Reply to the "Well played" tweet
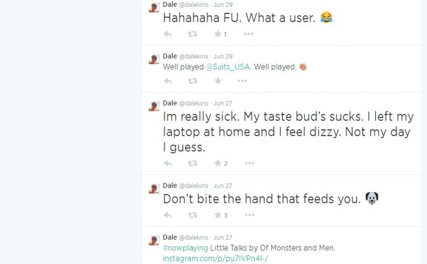 [x=168, y=81]
